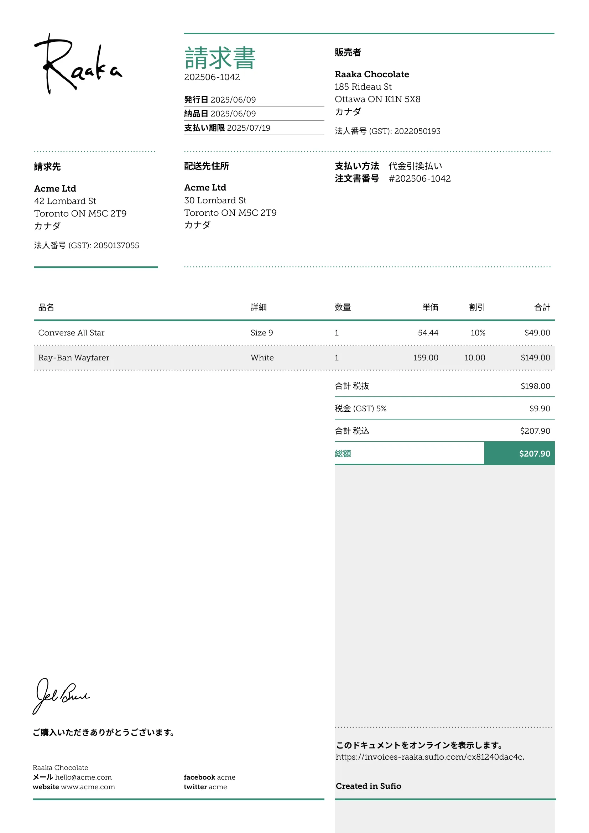This screenshot has width=589, height=833.
Task: Click the 10% discount cell
Action: [x=478, y=333]
